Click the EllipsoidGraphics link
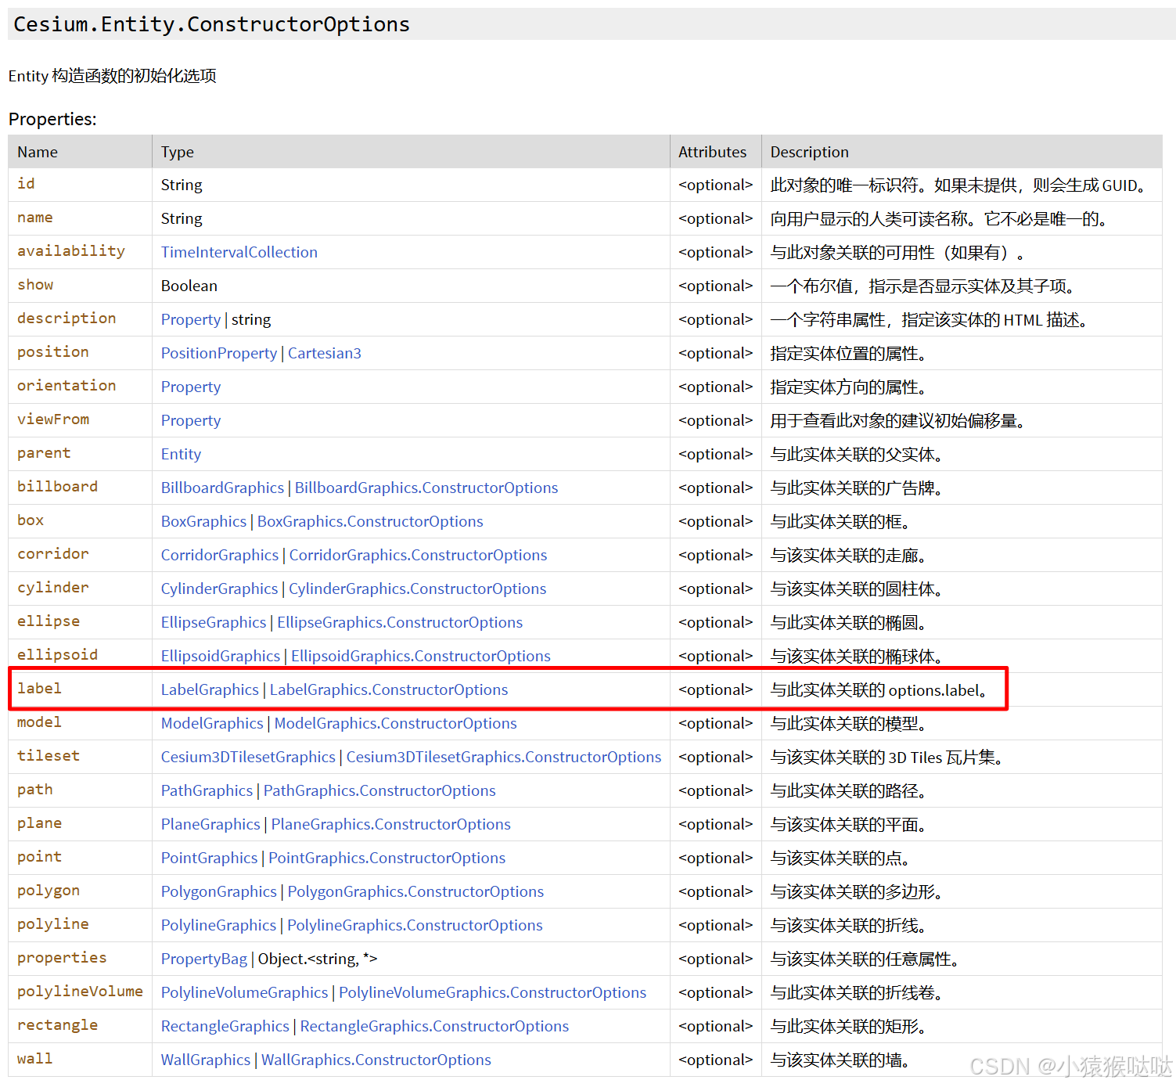This screenshot has width=1176, height=1087. tap(220, 656)
